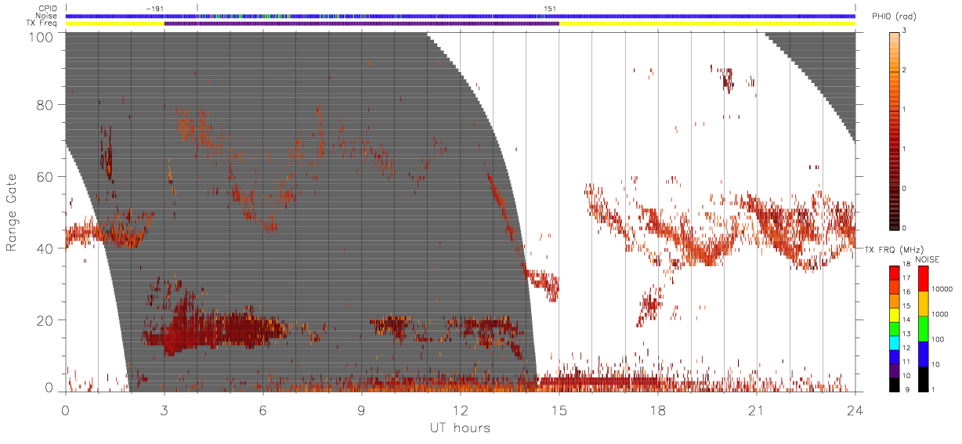Image resolution: width=962 pixels, height=444 pixels.
Task: Select the -191 CPID value
Action: (x=154, y=9)
